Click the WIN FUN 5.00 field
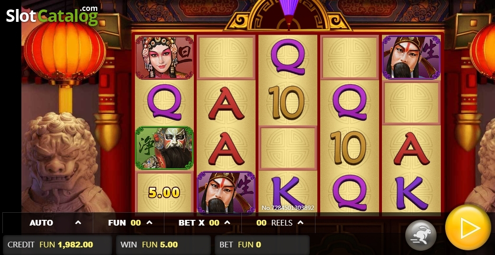The width and height of the screenshot is (495, 255). (163, 245)
